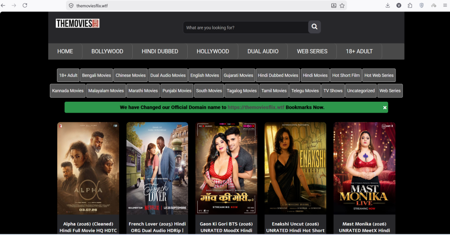Viewport: 450px width, 235px height.
Task: Select the Tamil Movies category tag
Action: coord(274,91)
